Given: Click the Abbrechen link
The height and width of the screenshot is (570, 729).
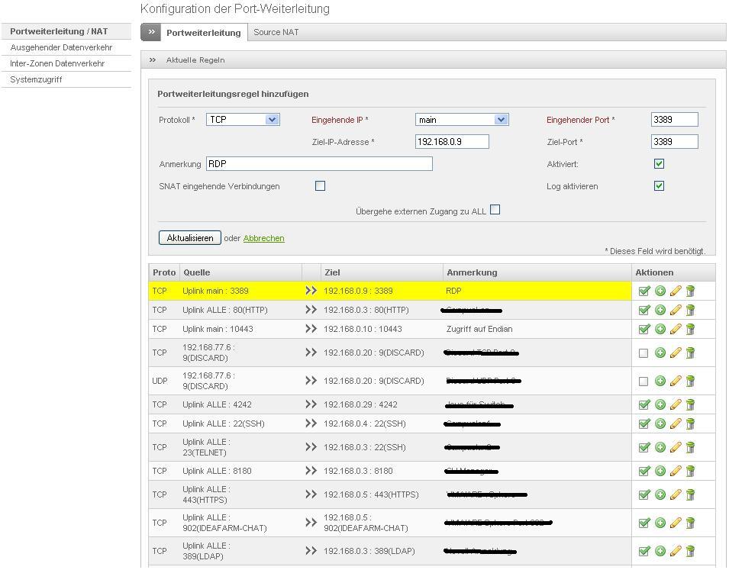Looking at the screenshot, I should coord(263,238).
